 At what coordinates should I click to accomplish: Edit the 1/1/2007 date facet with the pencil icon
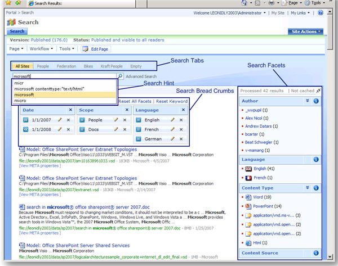60,120
